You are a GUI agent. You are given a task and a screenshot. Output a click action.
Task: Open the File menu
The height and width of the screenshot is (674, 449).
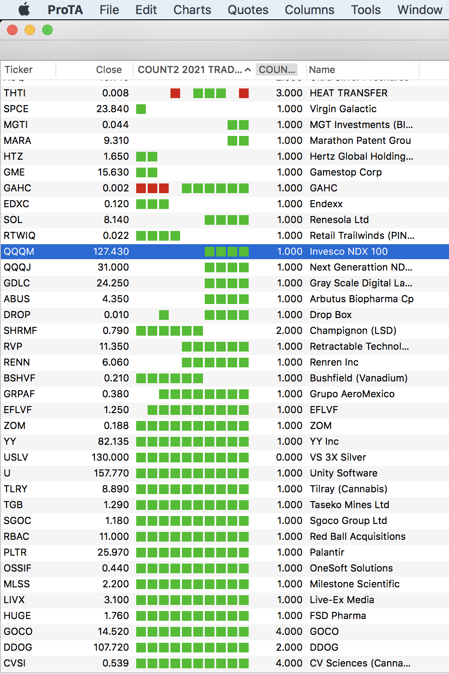109,10
